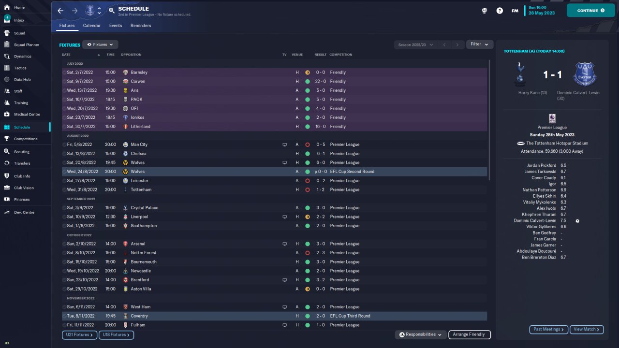Open the Inbox in the sidebar
Screen dimensions: 619x348
coord(19,20)
